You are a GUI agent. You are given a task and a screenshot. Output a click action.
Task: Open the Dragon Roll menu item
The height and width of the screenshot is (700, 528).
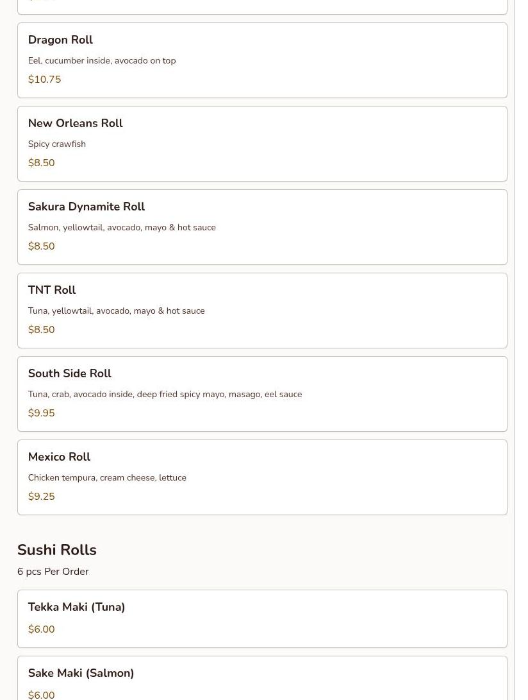point(60,40)
